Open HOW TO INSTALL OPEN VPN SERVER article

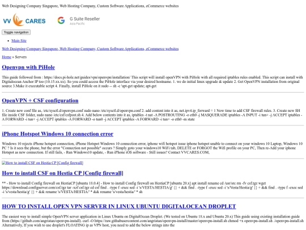(119, 206)
